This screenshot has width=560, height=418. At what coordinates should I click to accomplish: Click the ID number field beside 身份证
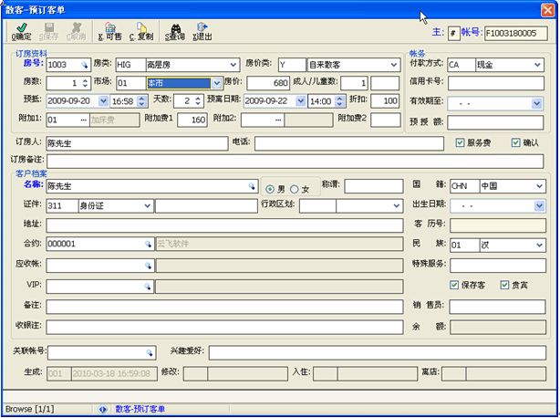pyautogui.click(x=206, y=206)
